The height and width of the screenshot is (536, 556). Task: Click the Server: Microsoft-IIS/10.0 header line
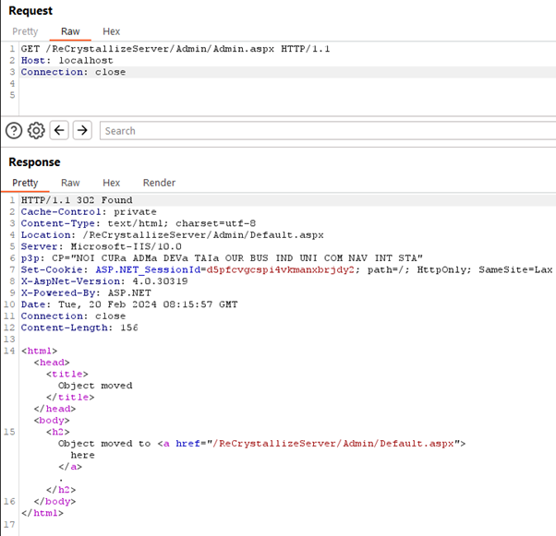[x=102, y=246]
